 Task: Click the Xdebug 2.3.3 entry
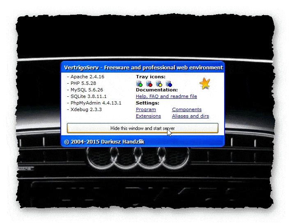coord(85,109)
